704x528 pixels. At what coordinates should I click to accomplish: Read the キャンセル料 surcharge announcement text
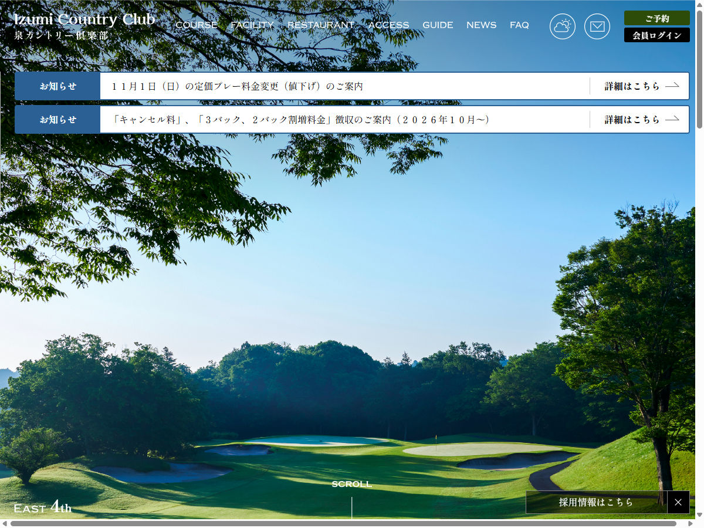pos(300,120)
